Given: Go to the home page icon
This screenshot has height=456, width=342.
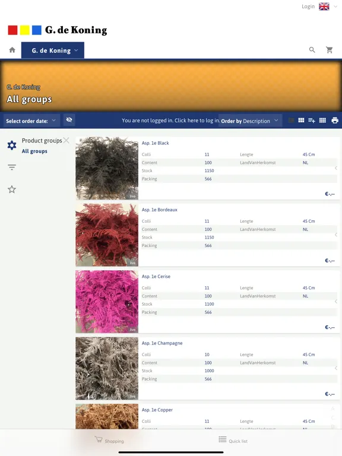Looking at the screenshot, I should [x=12, y=50].
